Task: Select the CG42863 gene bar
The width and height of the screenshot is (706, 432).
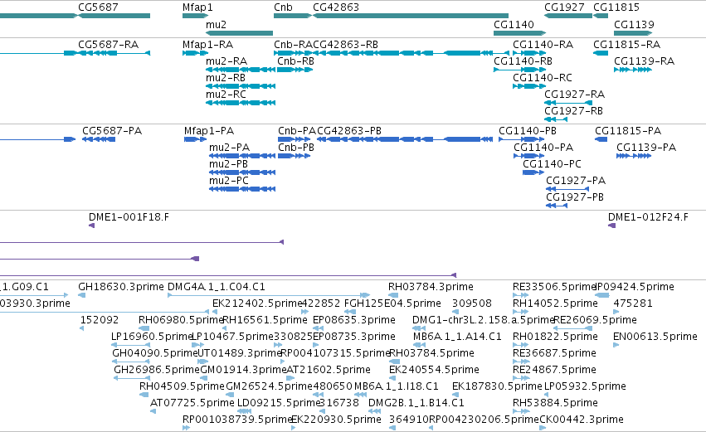Action: pyautogui.click(x=411, y=16)
